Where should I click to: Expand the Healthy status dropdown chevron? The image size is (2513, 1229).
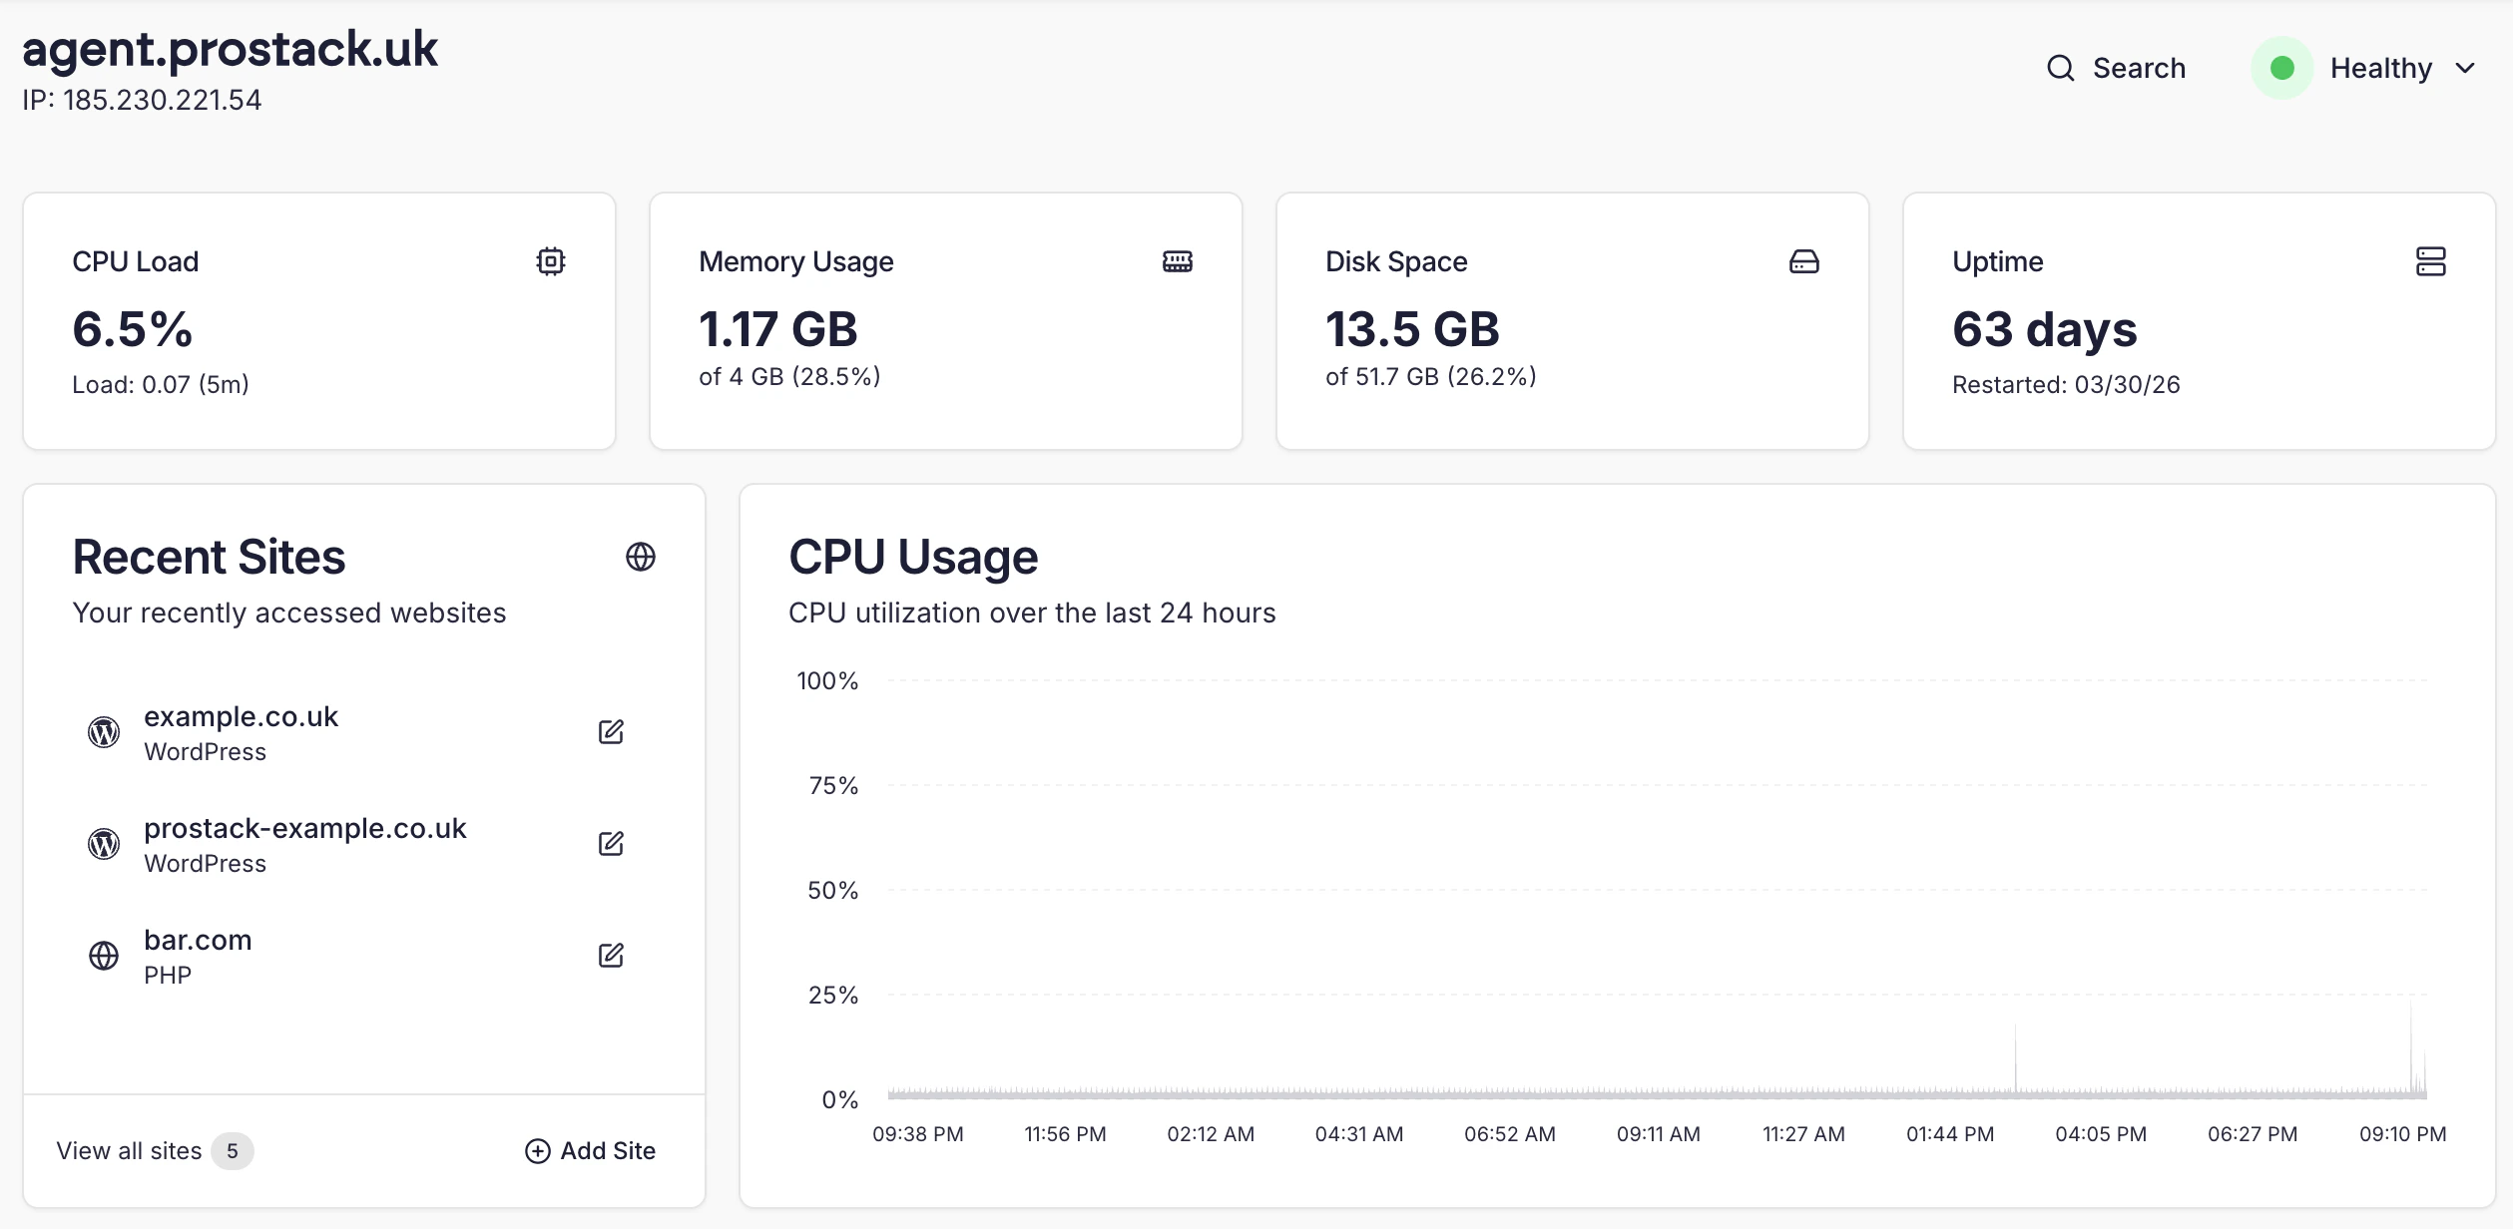(x=2465, y=68)
